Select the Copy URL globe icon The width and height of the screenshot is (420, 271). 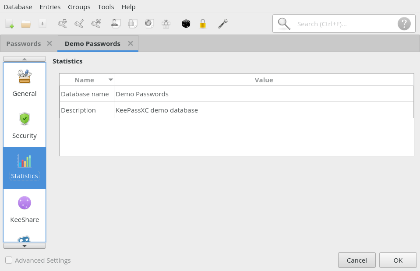pos(149,24)
